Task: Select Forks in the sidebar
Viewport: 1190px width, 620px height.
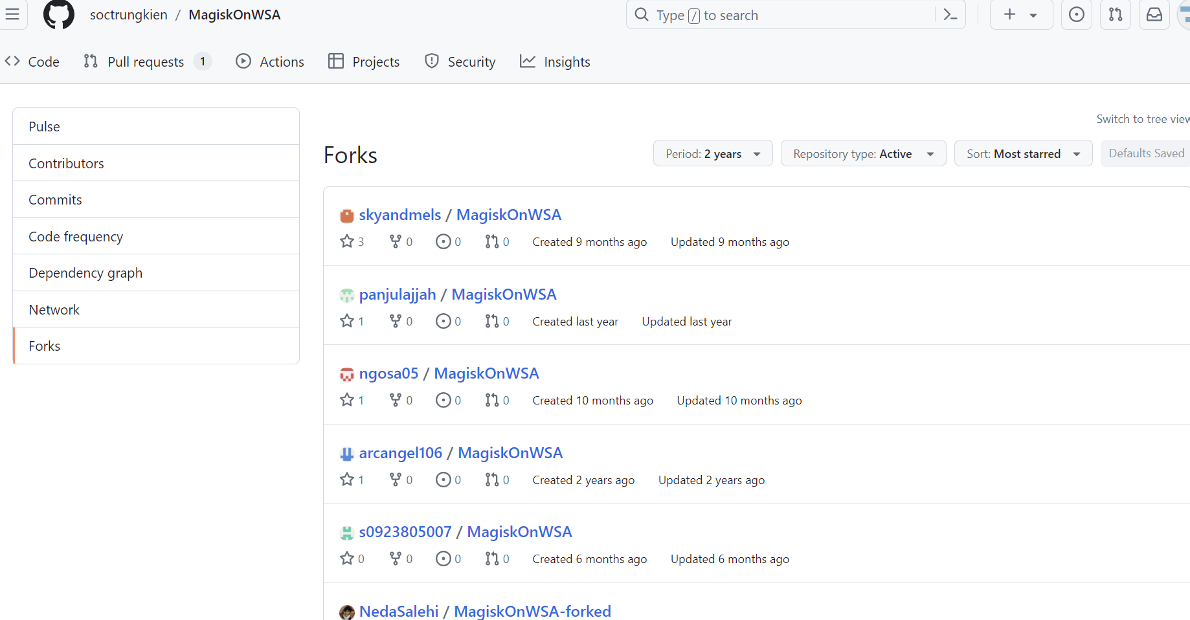Action: tap(156, 346)
